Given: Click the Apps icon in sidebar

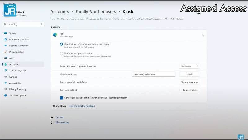Looking at the screenshot, I should point(5,58).
